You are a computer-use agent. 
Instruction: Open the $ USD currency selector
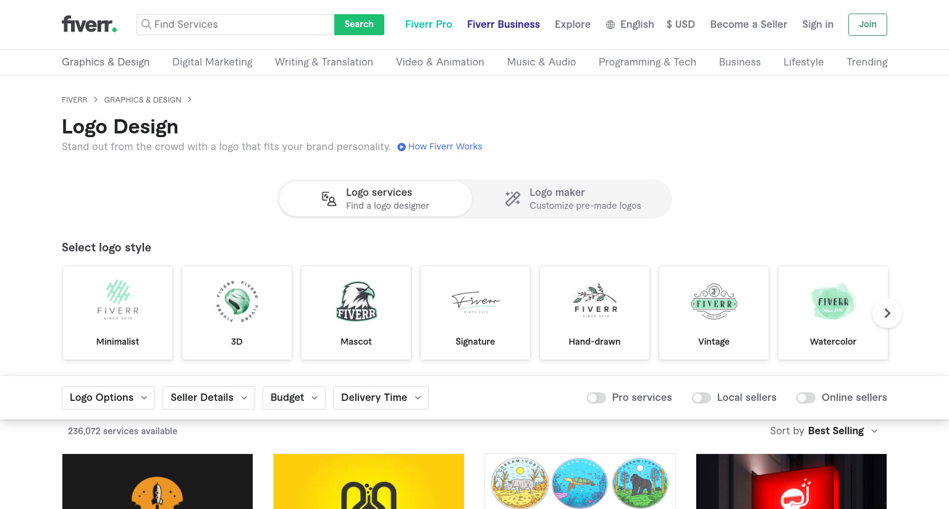click(x=681, y=25)
